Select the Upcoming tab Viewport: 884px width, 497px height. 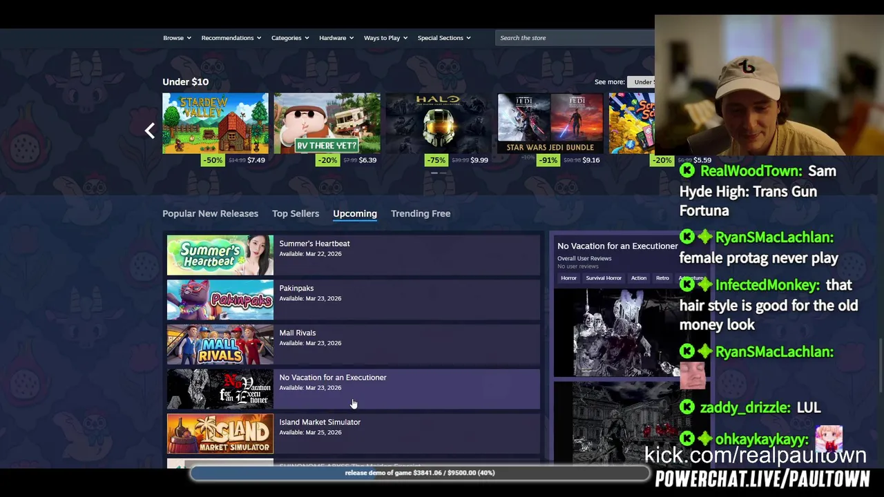point(355,213)
